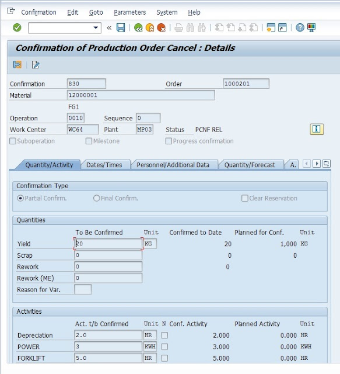This screenshot has height=374, width=340.
Task: Toggle the Depreciation no-remaining-activity checkbox
Action: point(164,335)
